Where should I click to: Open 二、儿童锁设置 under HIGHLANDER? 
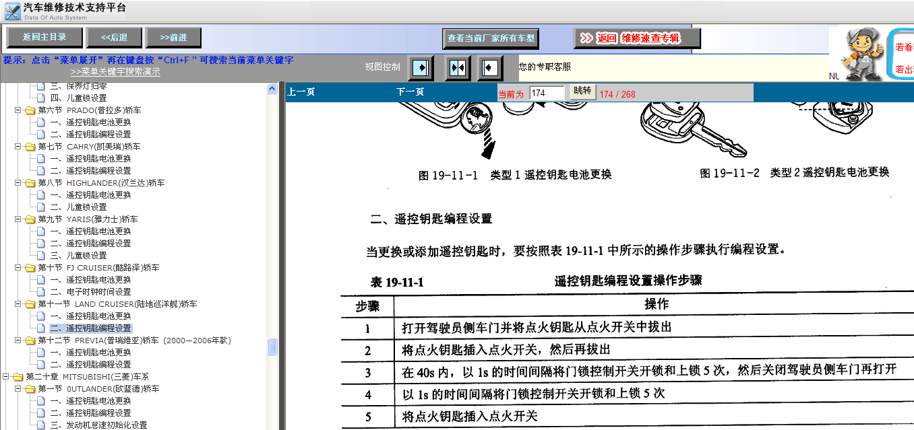click(x=78, y=207)
